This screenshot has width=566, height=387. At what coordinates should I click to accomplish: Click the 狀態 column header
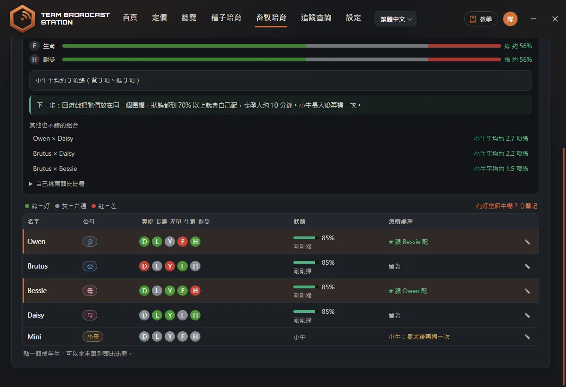[x=300, y=222]
